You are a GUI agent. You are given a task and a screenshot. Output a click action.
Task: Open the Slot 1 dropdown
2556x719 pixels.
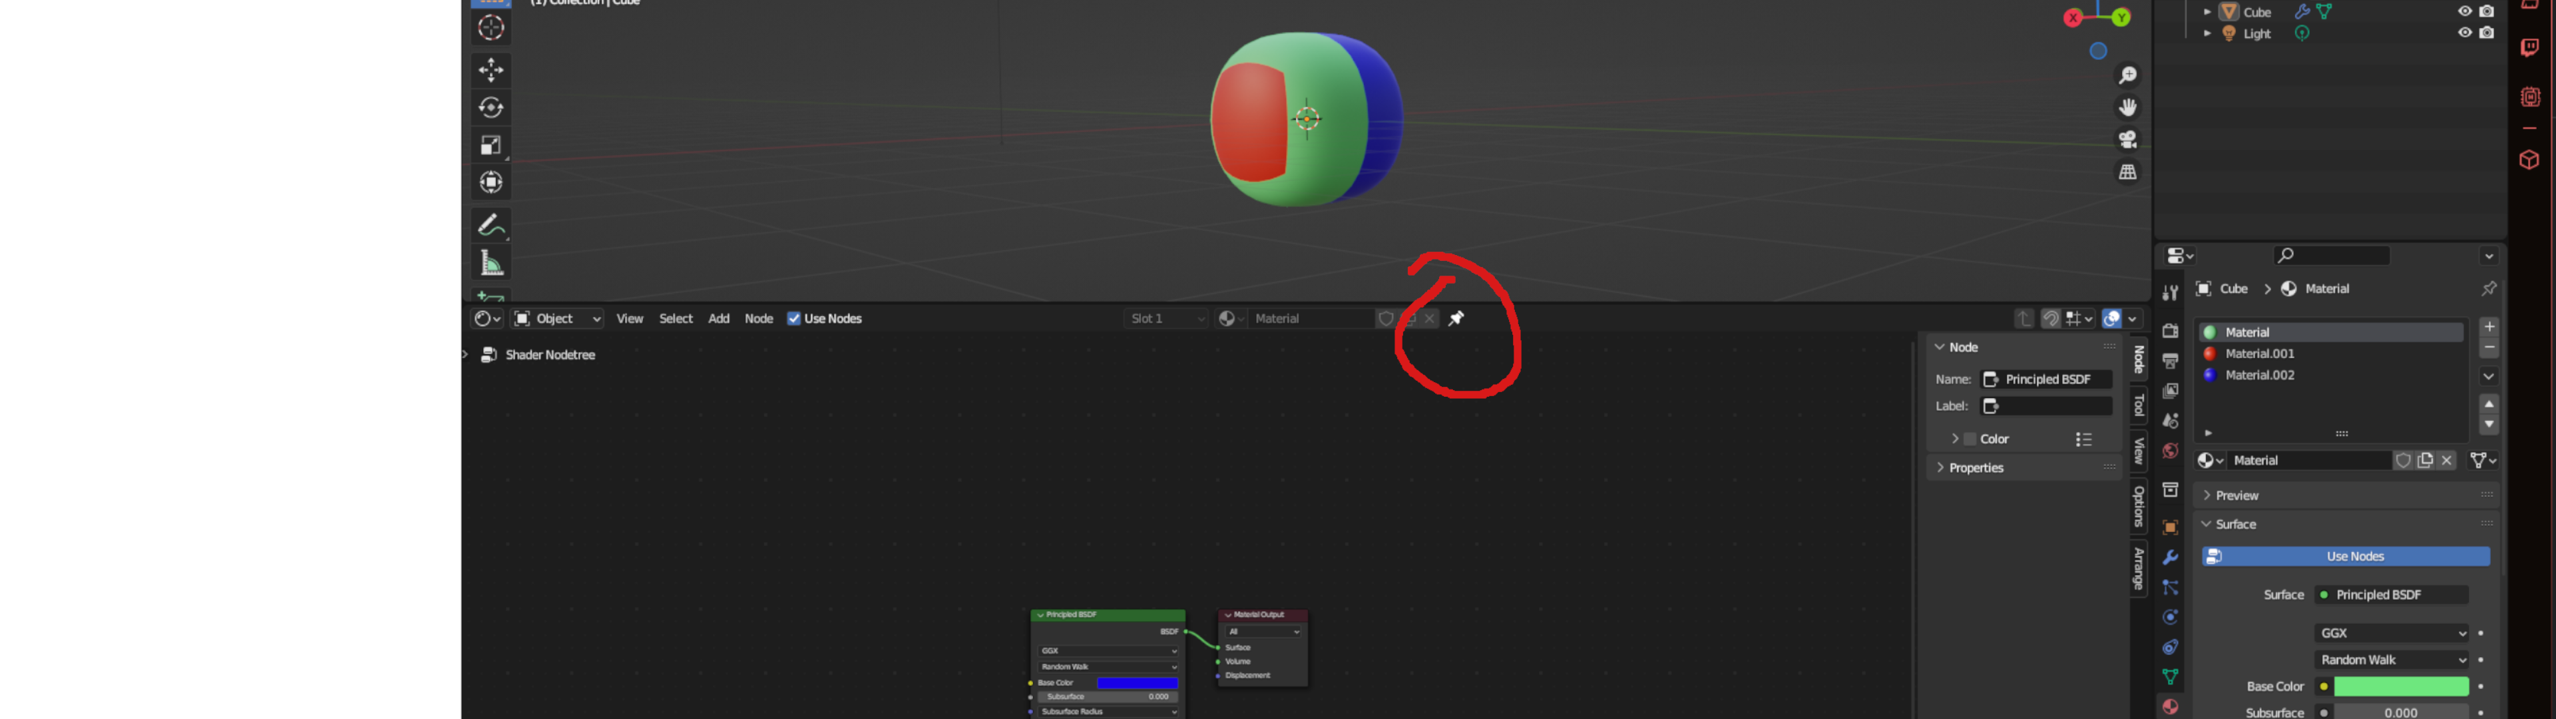point(1167,319)
